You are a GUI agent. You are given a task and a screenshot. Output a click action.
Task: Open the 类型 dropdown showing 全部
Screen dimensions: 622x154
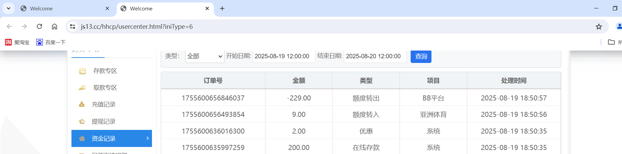[x=205, y=56]
